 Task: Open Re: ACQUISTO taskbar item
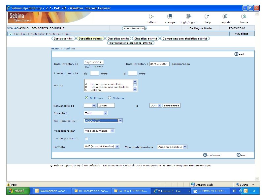click(x=131, y=191)
